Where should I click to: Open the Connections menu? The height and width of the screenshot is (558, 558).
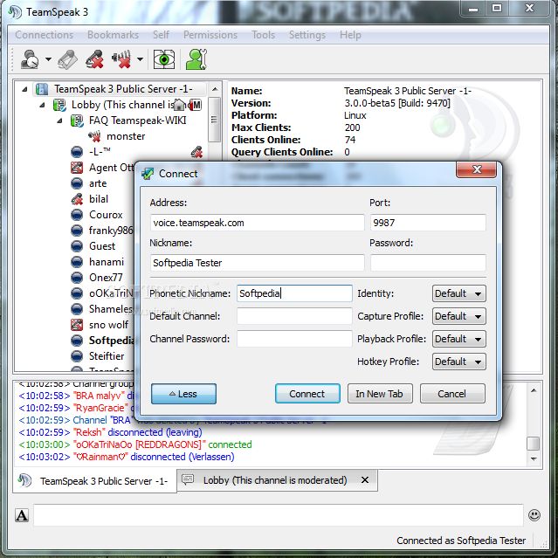pyautogui.click(x=45, y=35)
